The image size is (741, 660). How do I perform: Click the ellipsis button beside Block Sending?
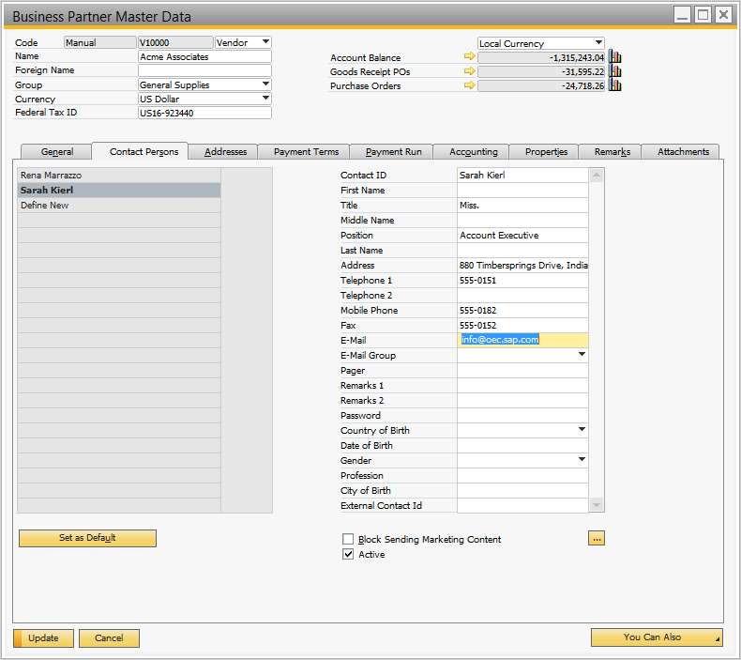597,538
